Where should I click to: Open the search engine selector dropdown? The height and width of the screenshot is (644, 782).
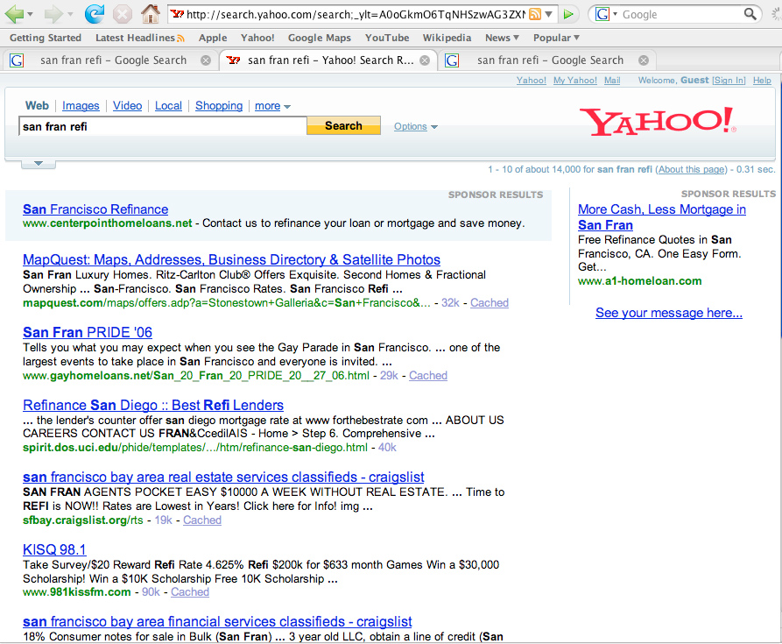615,14
